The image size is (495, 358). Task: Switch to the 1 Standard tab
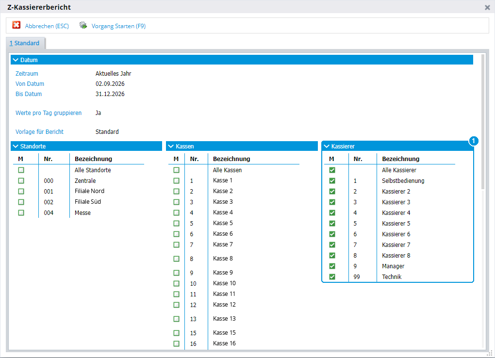[25, 43]
